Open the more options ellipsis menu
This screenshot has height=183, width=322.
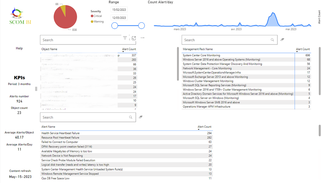point(142,38)
